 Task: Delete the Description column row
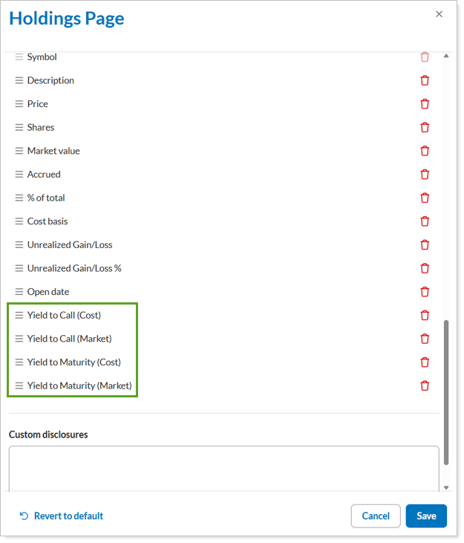pyautogui.click(x=425, y=80)
